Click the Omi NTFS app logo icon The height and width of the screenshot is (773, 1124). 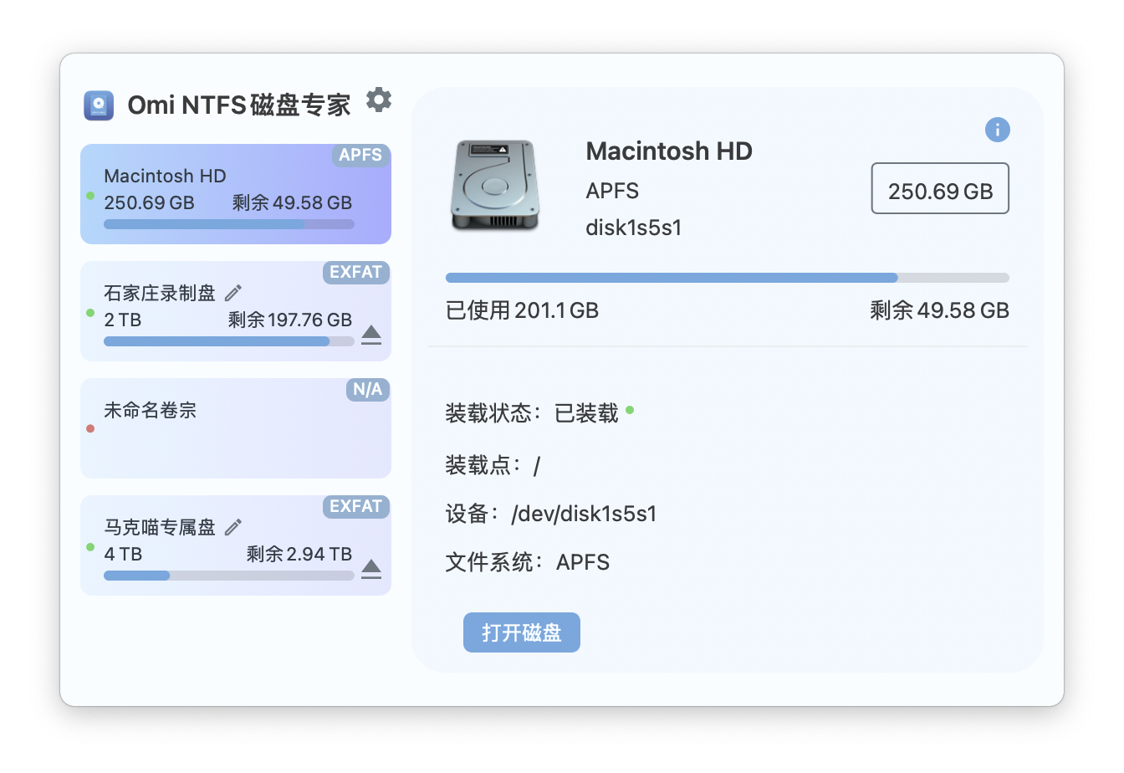[x=99, y=105]
